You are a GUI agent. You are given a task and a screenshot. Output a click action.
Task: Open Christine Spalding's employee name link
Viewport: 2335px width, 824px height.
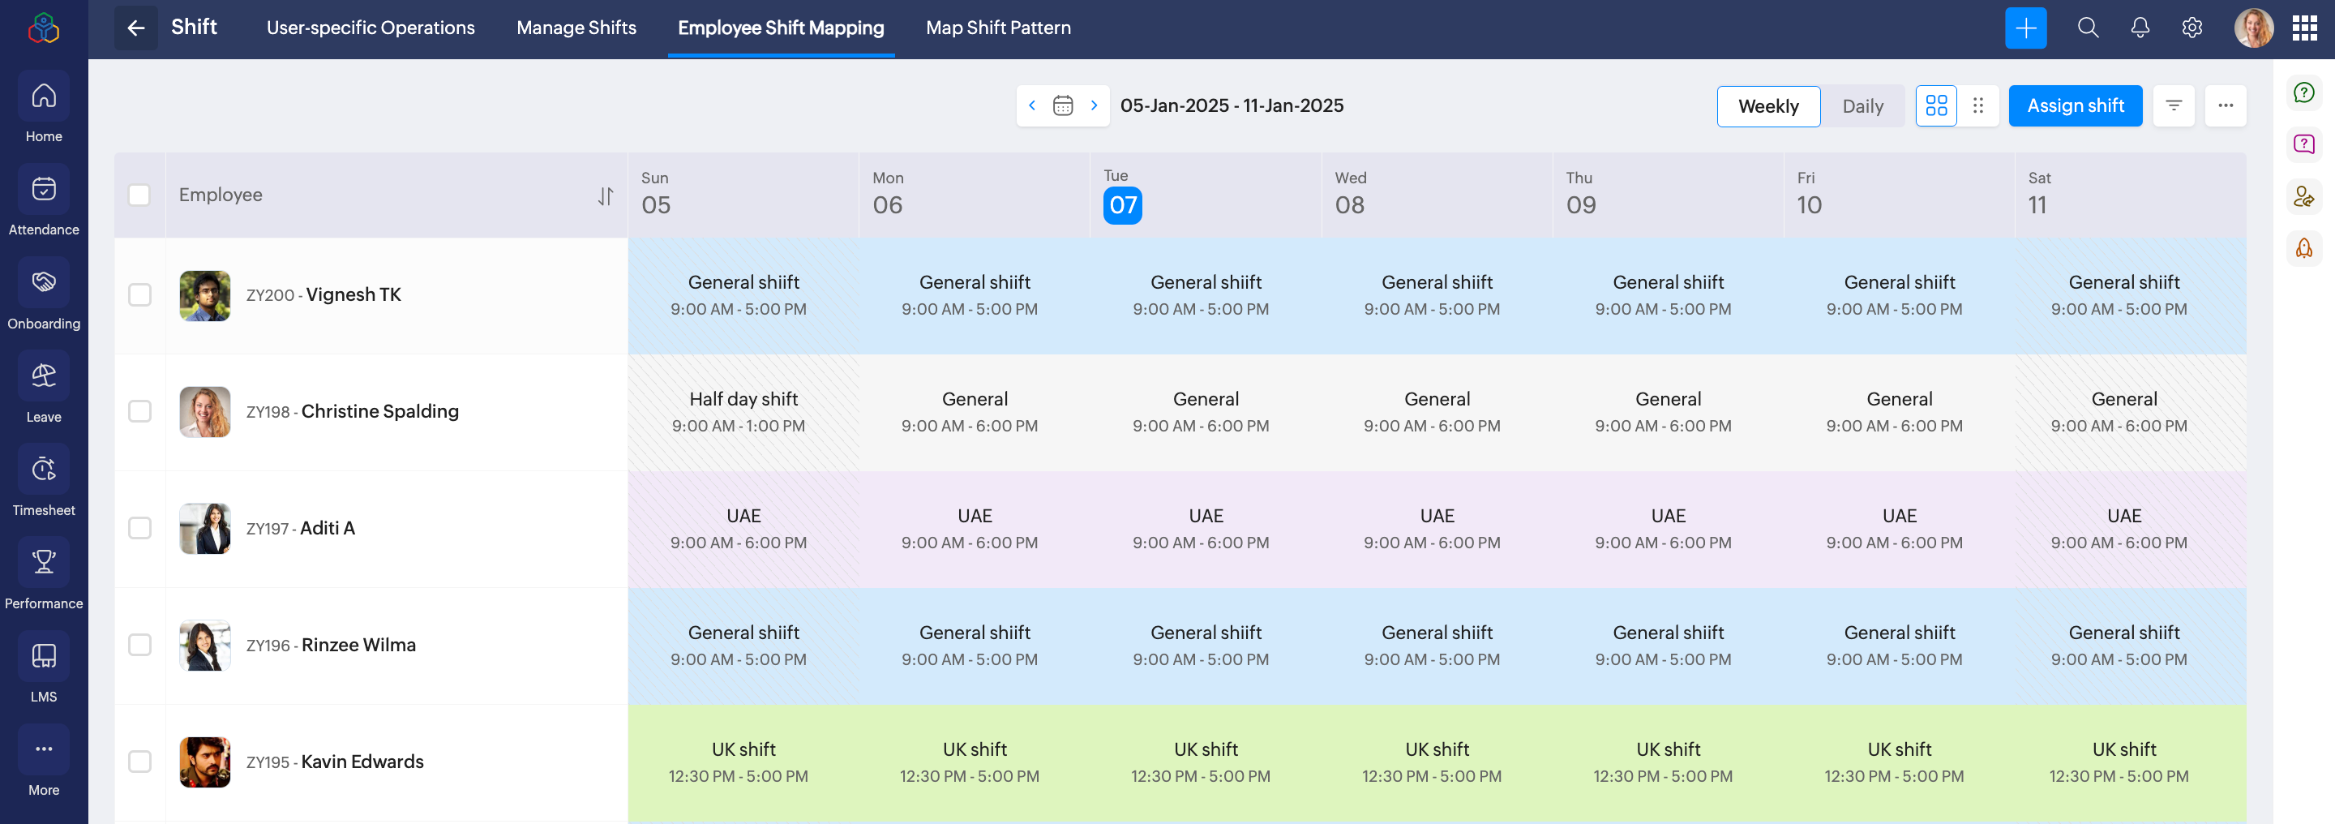tap(379, 411)
